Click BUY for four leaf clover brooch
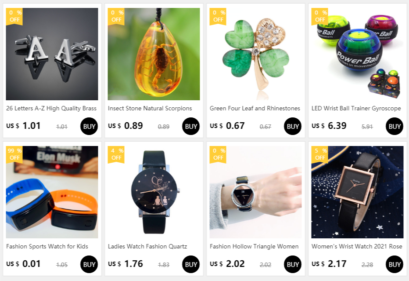This screenshot has width=409, height=281. pos(292,126)
